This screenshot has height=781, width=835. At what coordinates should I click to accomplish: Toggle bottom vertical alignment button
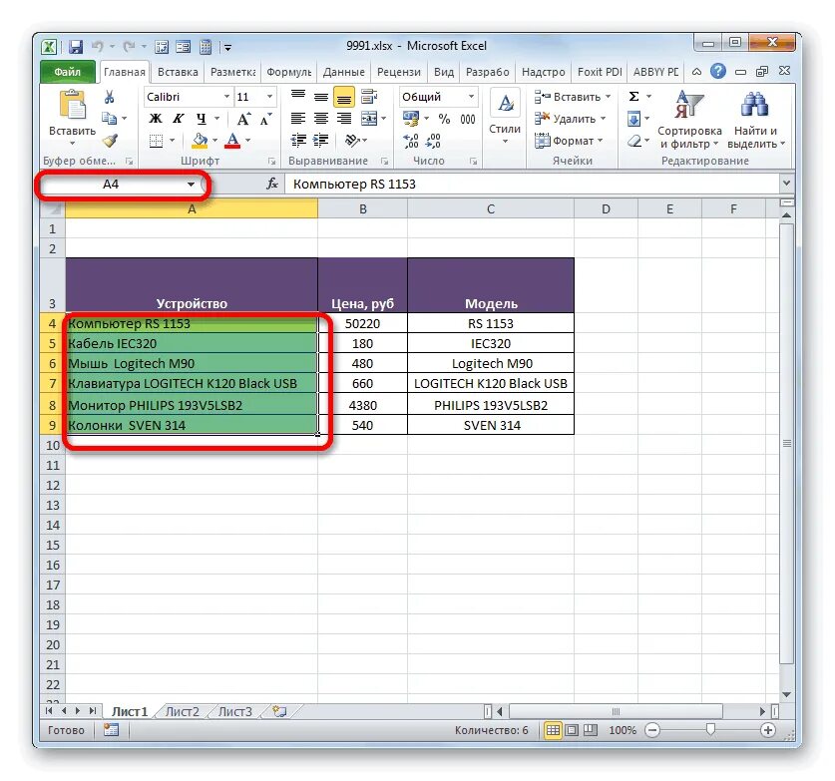(344, 97)
